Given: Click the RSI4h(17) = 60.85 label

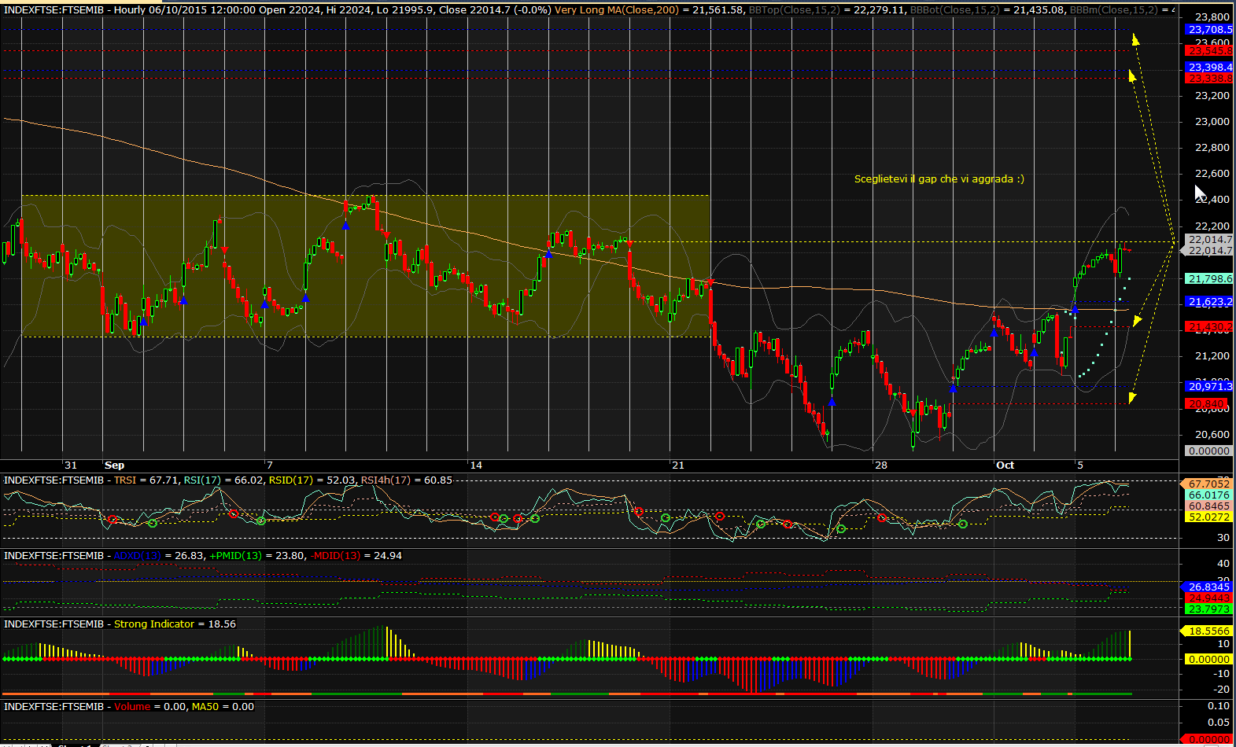Looking at the screenshot, I should pyautogui.click(x=407, y=480).
